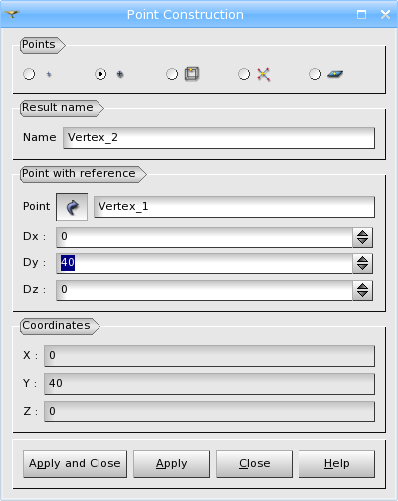This screenshot has width=398, height=501.
Task: Click the reference point selection arrow button
Action: pyautogui.click(x=72, y=207)
